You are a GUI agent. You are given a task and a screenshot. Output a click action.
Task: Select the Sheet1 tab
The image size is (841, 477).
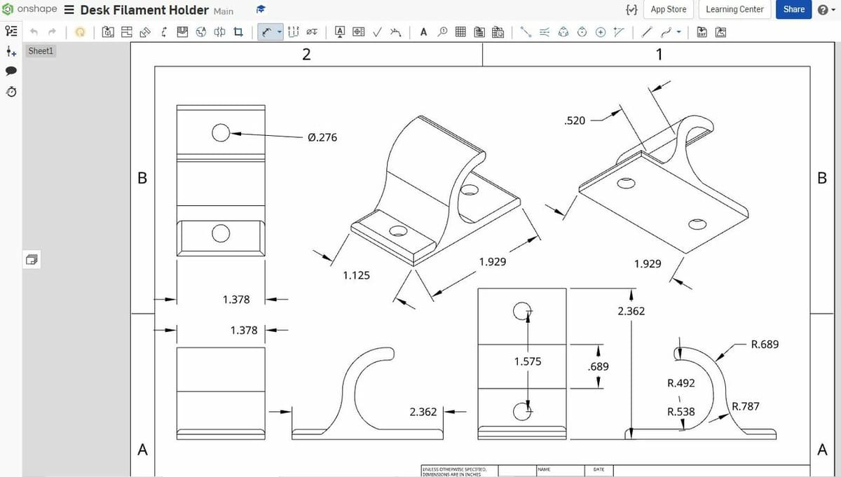click(41, 51)
